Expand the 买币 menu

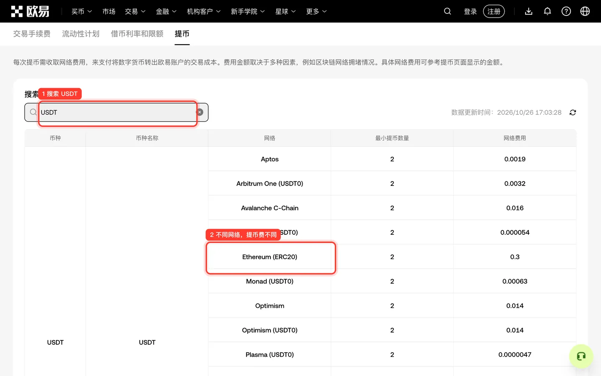82,11
